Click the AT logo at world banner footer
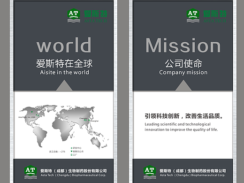The width and height of the screenshot is (244, 183). pyautogui.click(x=30, y=172)
